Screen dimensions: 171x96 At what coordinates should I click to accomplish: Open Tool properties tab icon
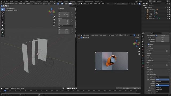tap(143, 36)
